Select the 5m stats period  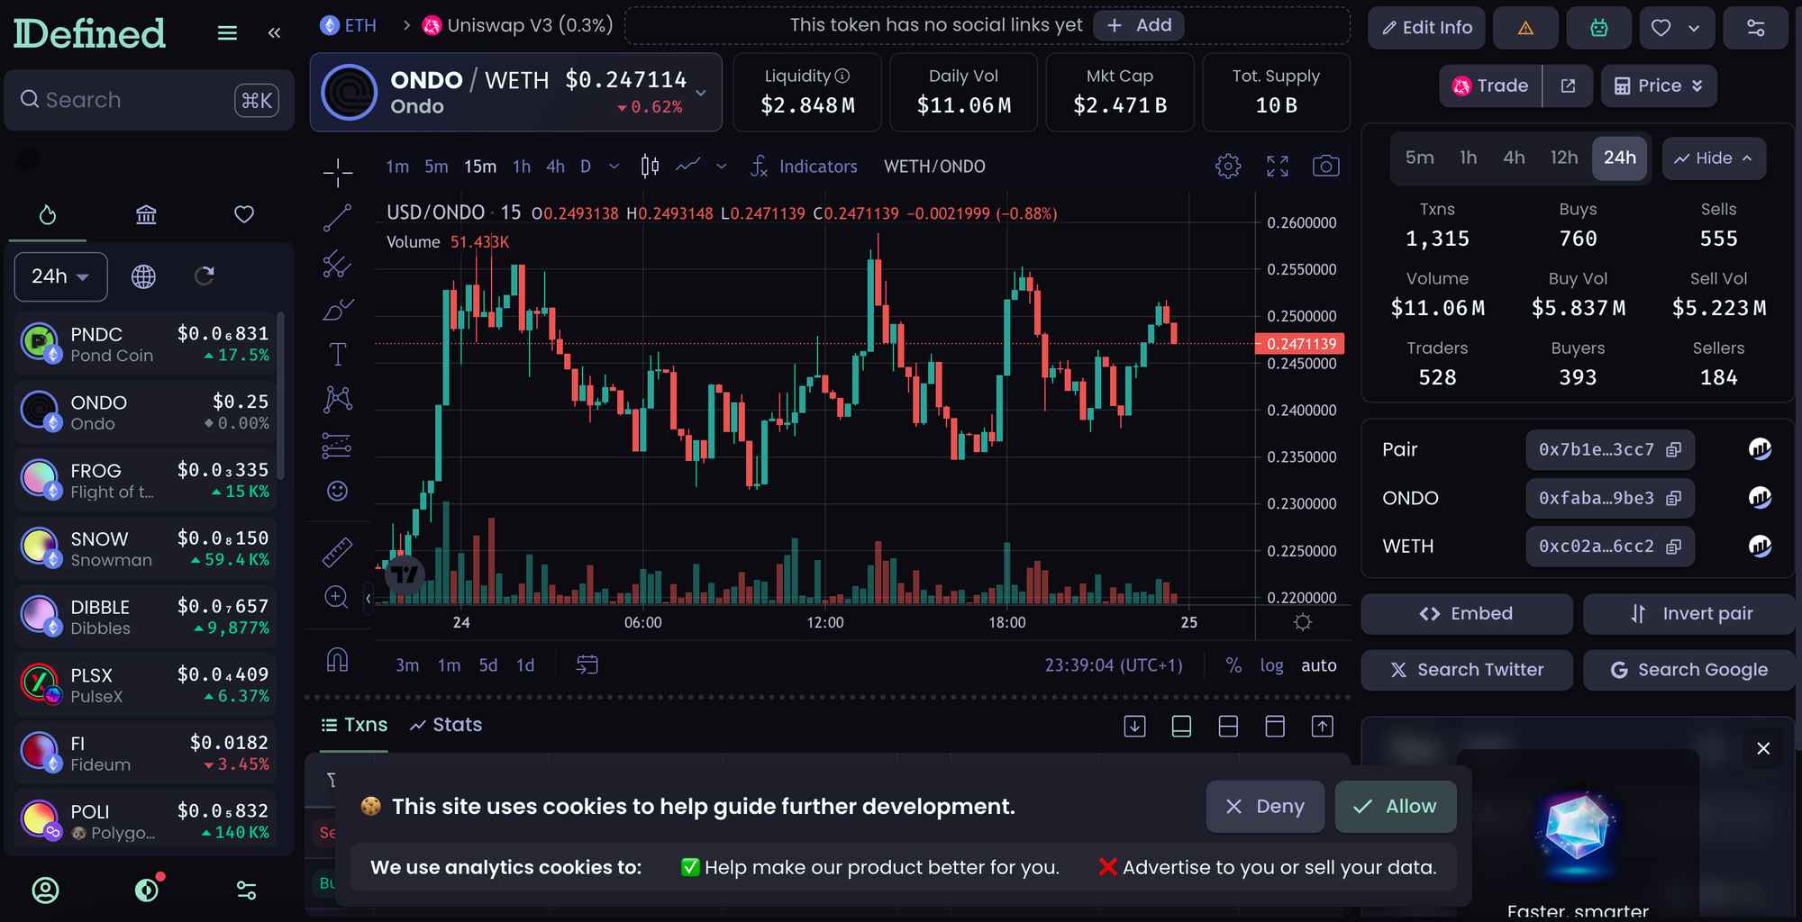pos(1419,158)
